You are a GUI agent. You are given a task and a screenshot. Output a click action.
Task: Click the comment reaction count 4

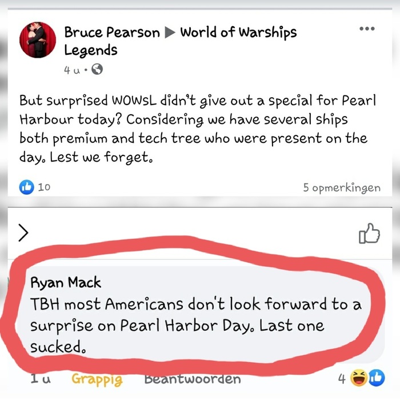[342, 379]
